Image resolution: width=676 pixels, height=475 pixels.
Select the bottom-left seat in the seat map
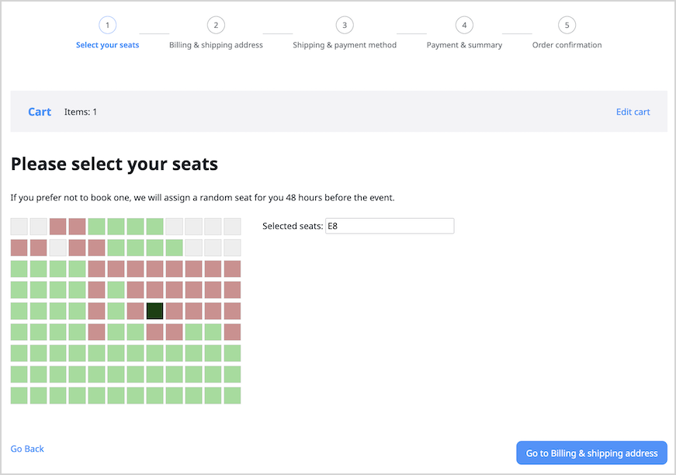(x=19, y=394)
